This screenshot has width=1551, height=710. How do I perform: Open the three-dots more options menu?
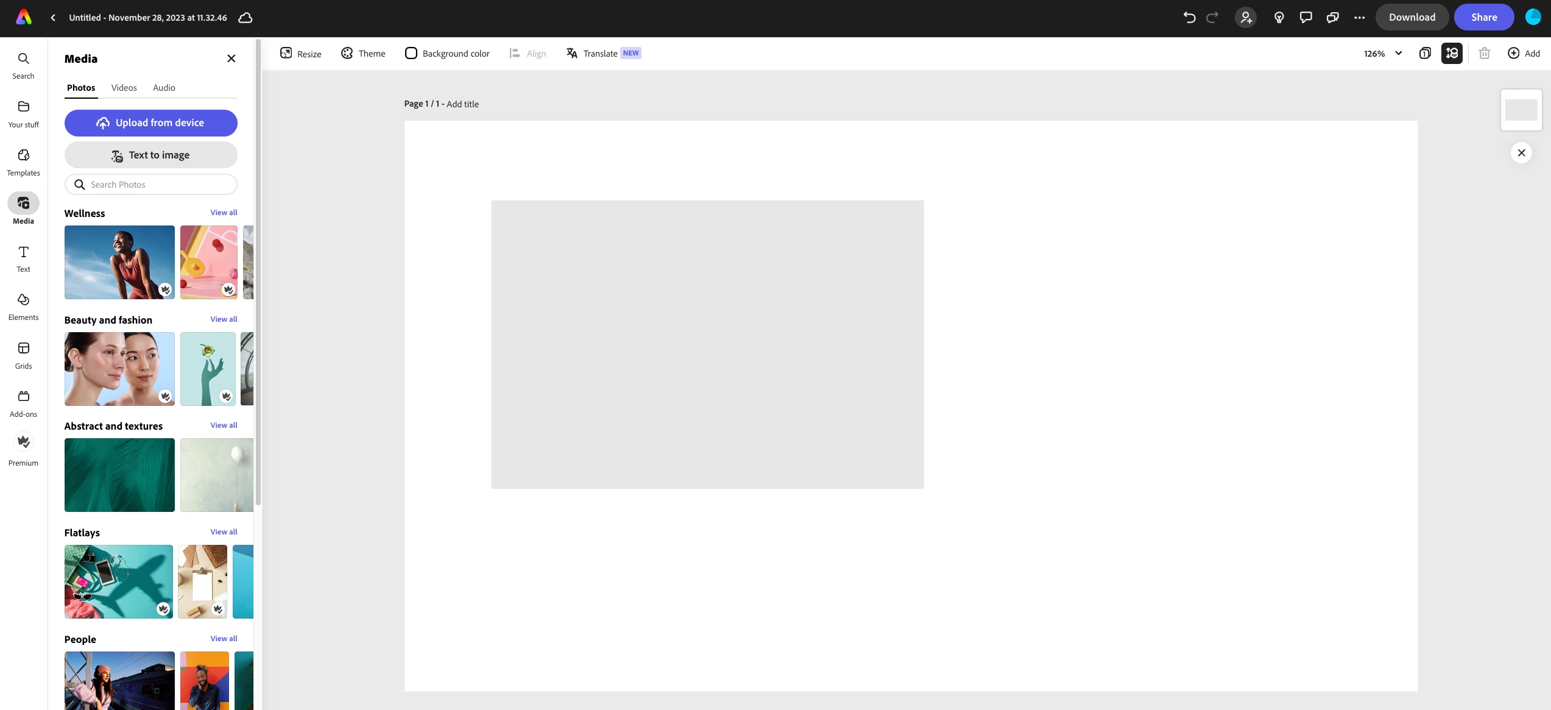tap(1359, 18)
